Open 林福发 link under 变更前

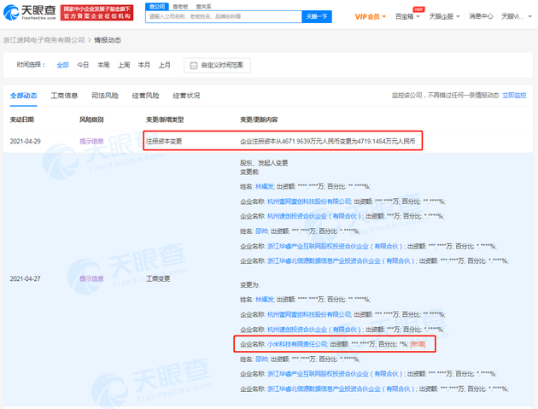pyautogui.click(x=265, y=187)
